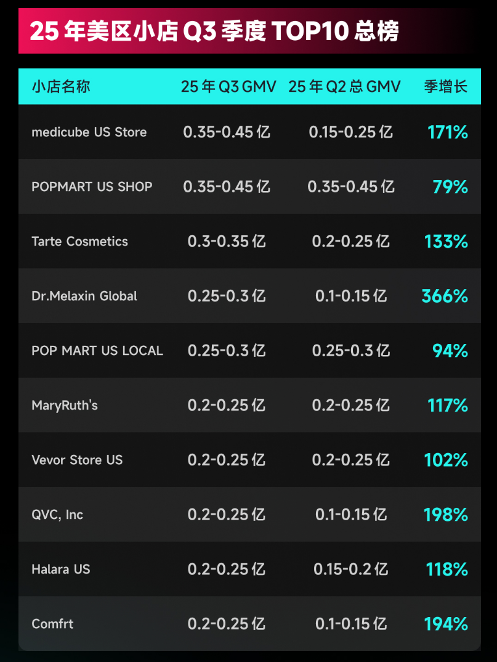Open the Vevor Store US entry

pyautogui.click(x=77, y=460)
